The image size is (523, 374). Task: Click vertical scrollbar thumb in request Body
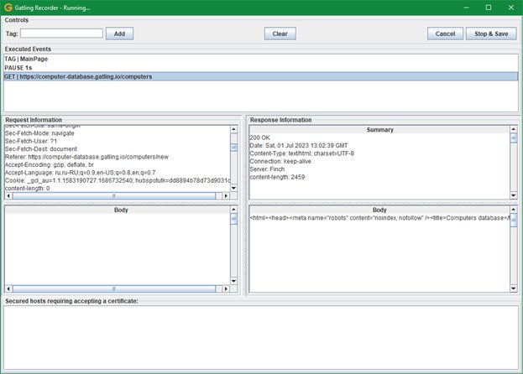234,219
